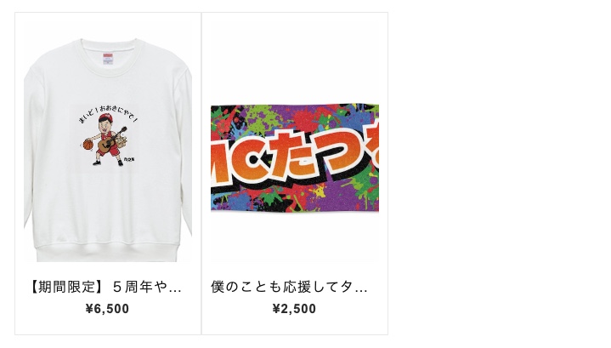Click the acoustic guitar in the illustration
Screen dimensions: 611x348
click(111, 140)
